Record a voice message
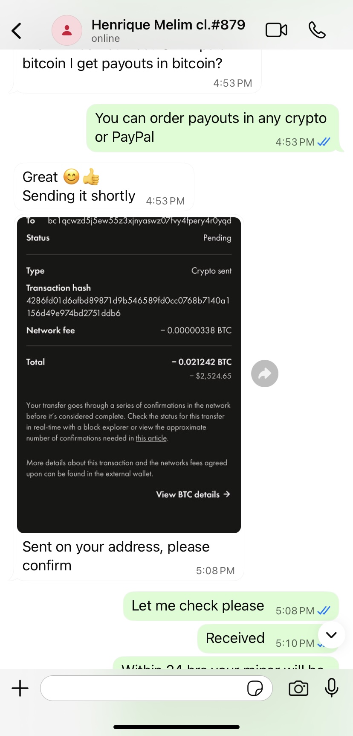Viewport: 353px width, 736px height. point(331,688)
